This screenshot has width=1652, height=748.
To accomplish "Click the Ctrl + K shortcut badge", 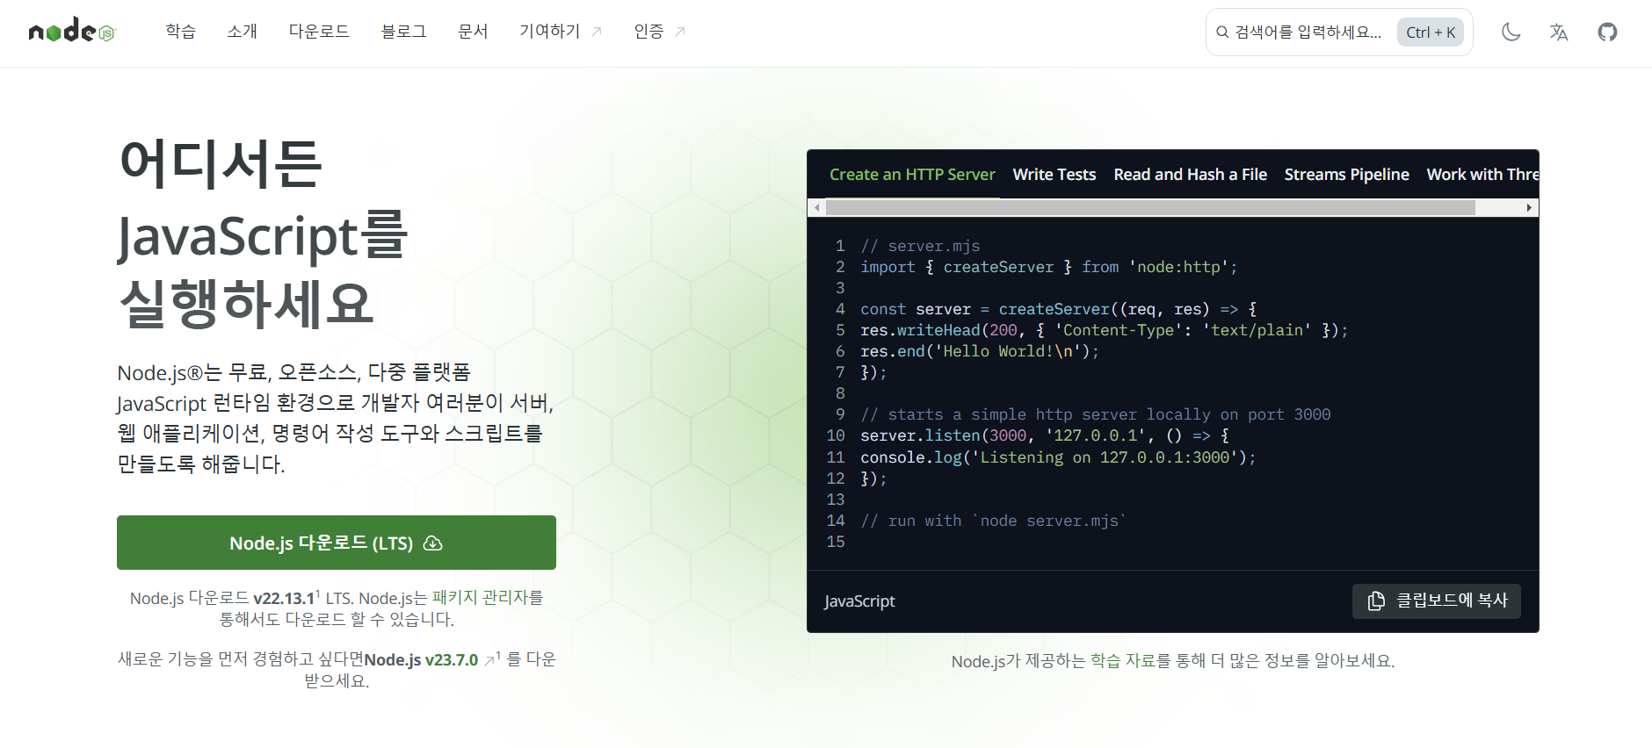I will tap(1431, 32).
